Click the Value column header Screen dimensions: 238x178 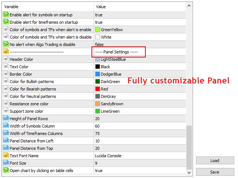(139, 7)
